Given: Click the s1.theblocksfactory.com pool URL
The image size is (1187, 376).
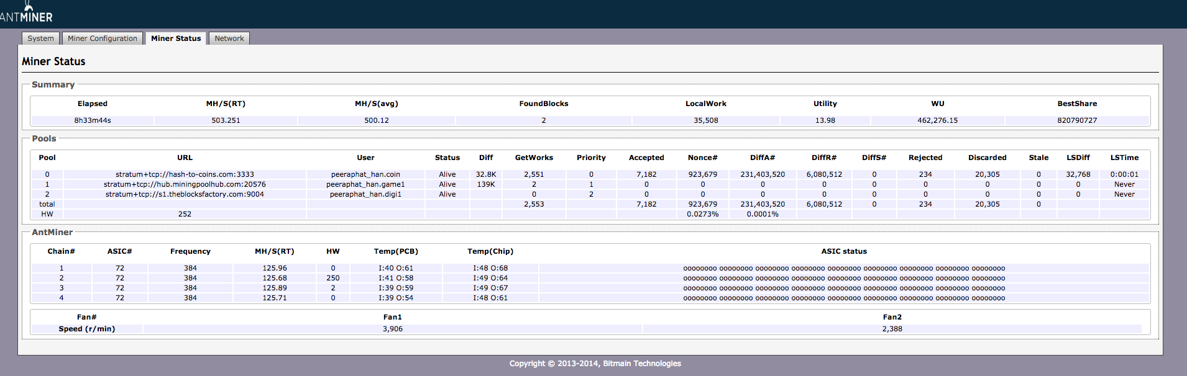Looking at the screenshot, I should coord(185,194).
